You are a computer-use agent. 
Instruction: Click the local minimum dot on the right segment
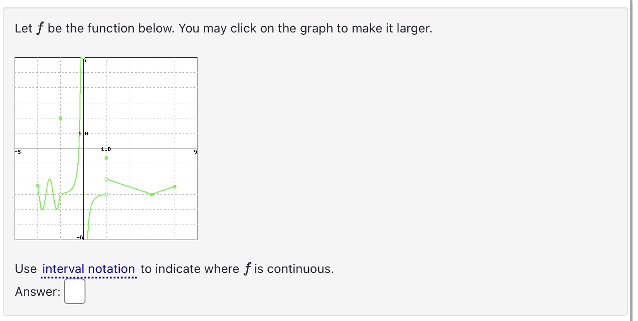pos(152,194)
